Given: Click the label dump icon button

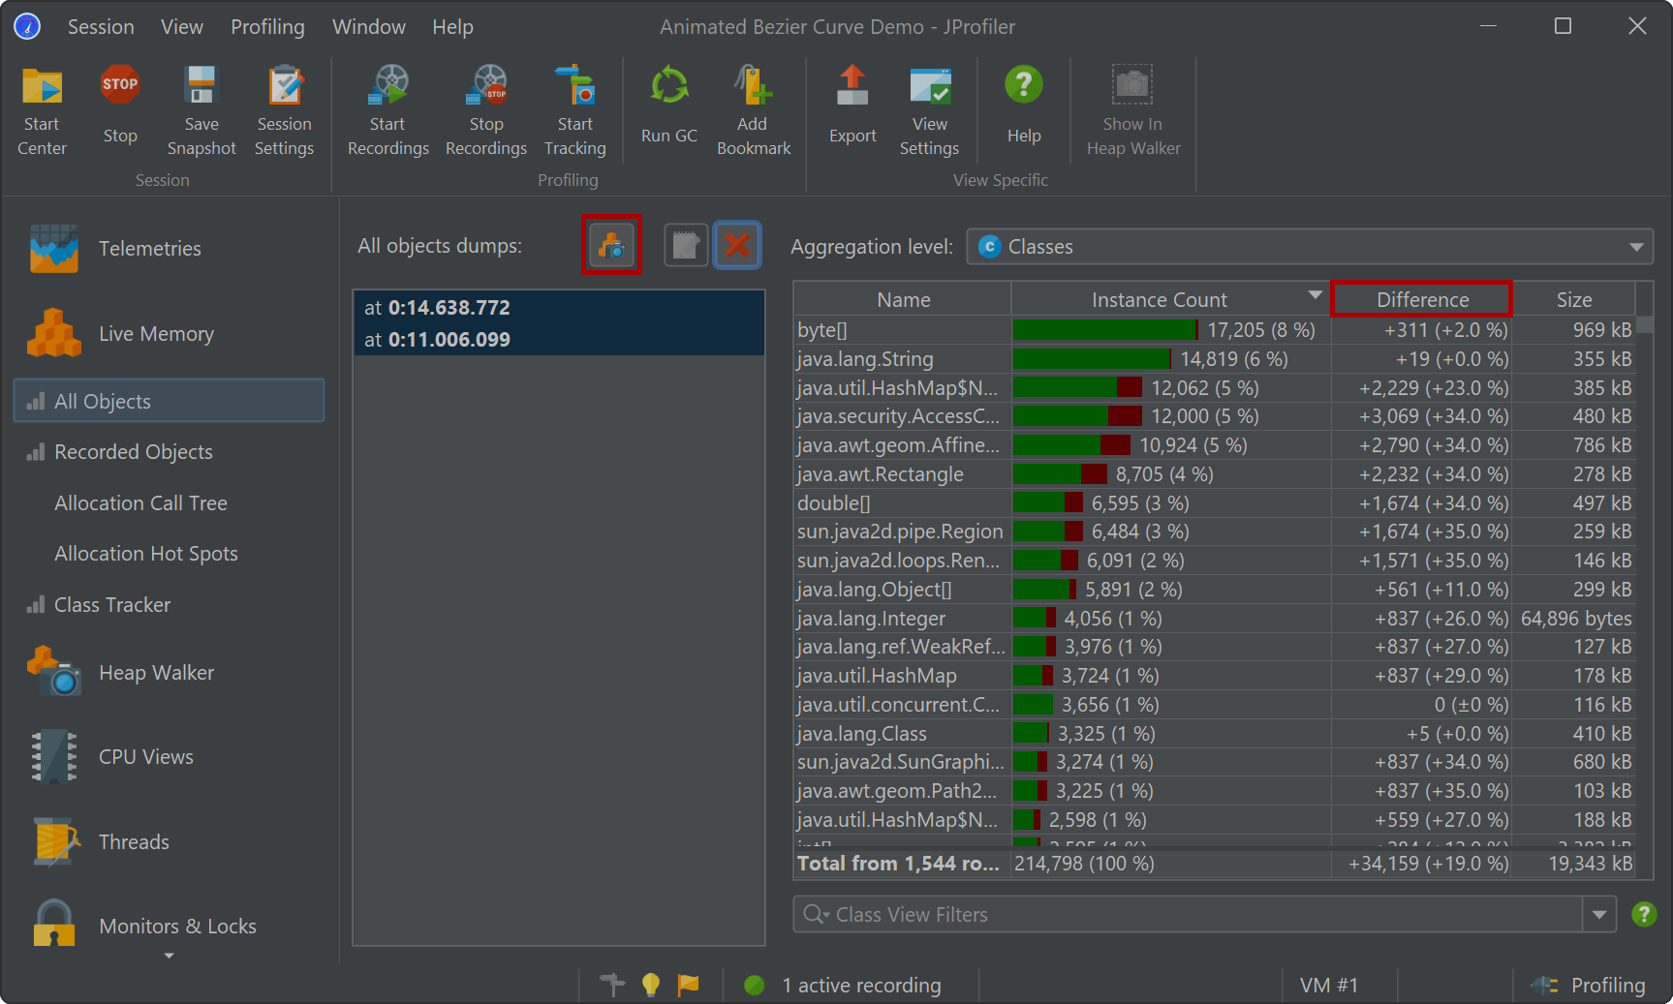Looking at the screenshot, I should (686, 245).
